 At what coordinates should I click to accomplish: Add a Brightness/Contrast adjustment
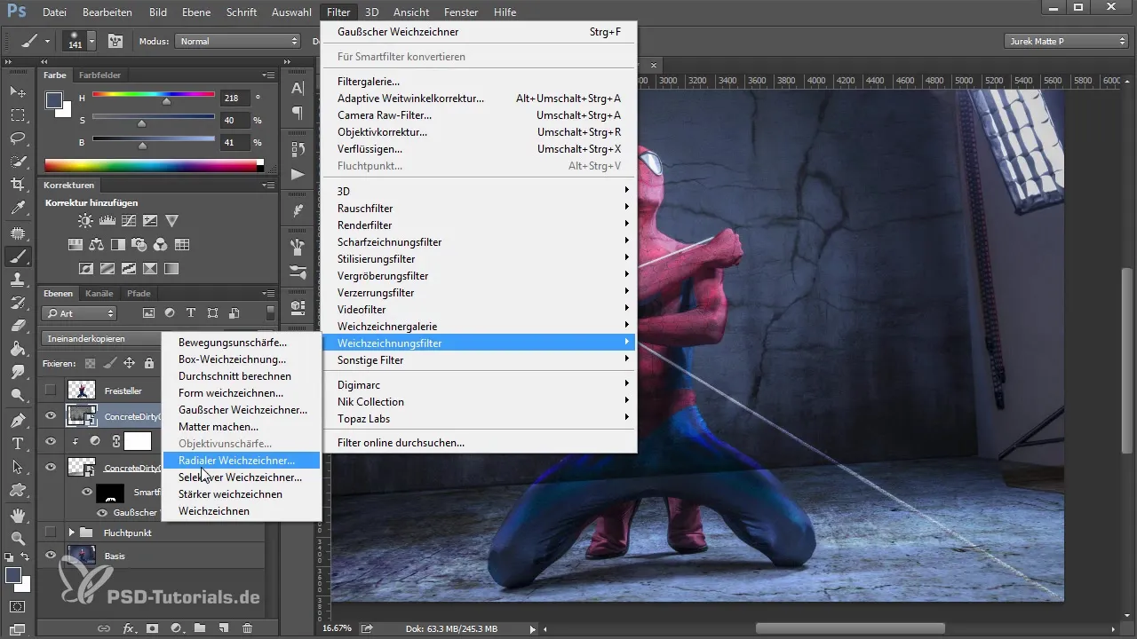tap(85, 220)
